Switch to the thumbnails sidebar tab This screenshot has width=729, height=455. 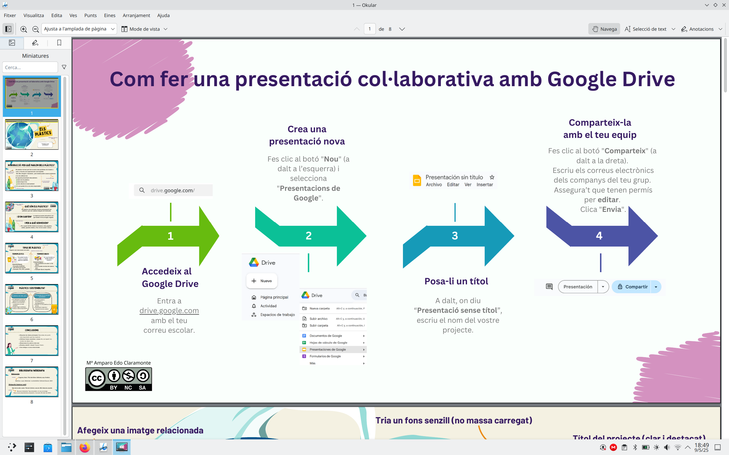pyautogui.click(x=12, y=43)
